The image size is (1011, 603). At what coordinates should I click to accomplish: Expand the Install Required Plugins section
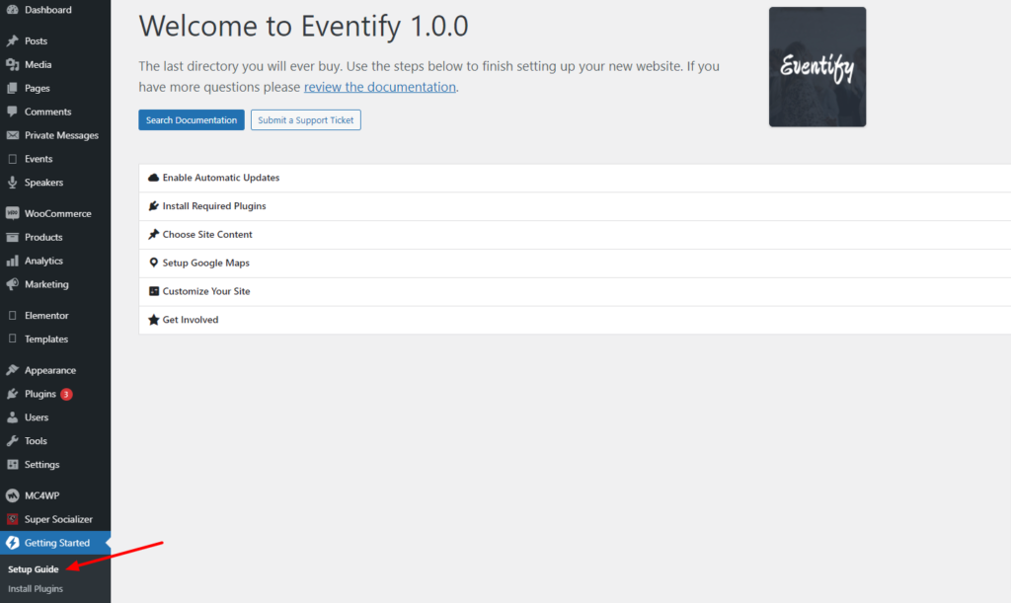575,206
